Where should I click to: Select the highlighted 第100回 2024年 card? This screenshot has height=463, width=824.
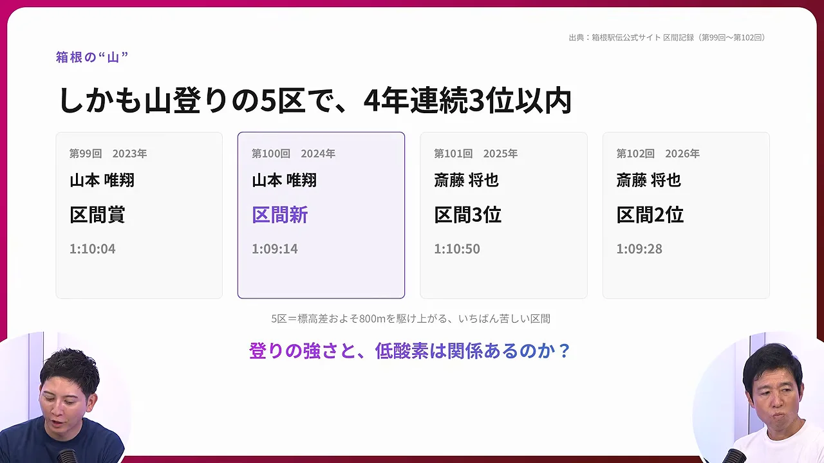(321, 215)
